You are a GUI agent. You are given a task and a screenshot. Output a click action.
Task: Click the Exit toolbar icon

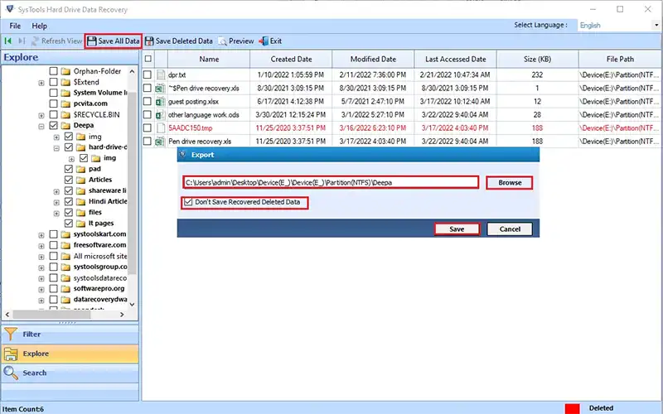tap(264, 41)
